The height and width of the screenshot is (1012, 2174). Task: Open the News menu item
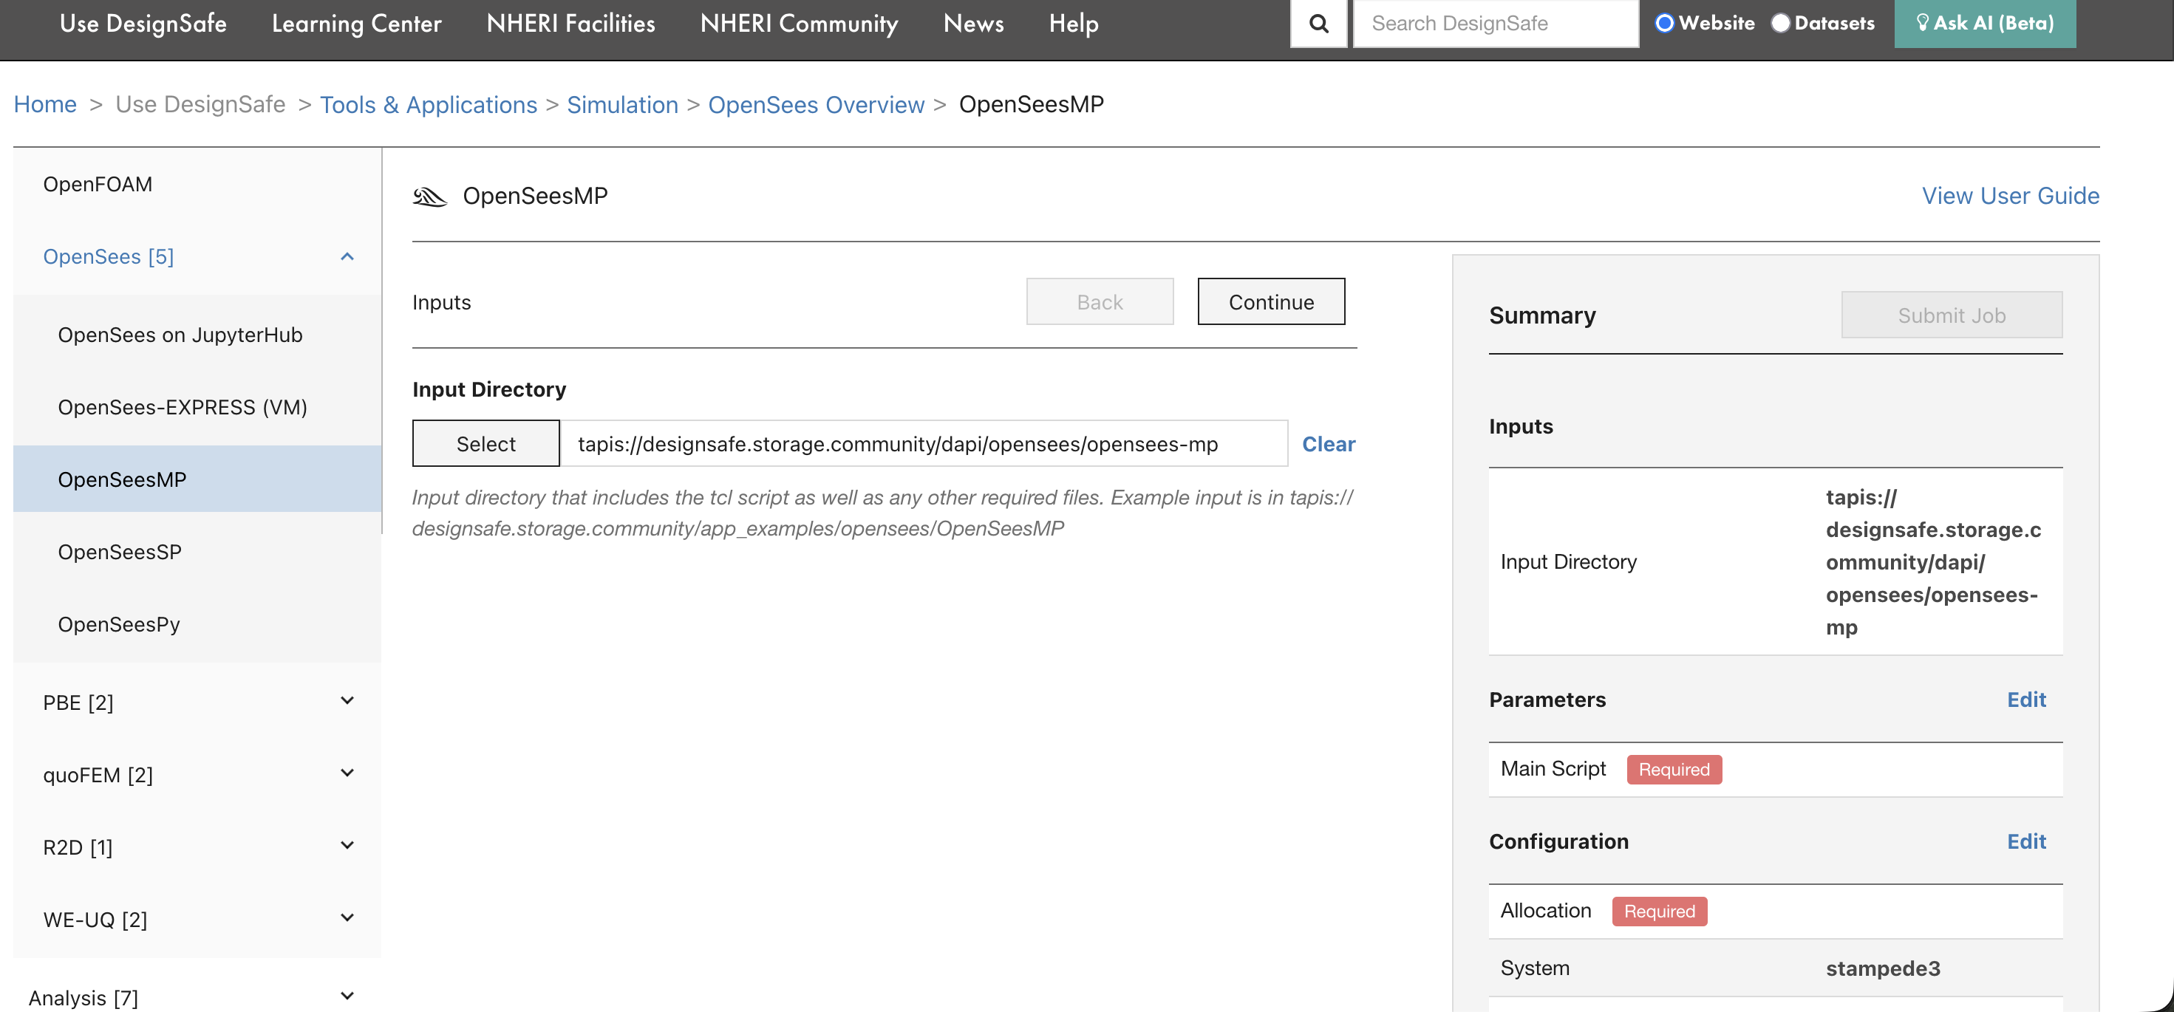973,24
